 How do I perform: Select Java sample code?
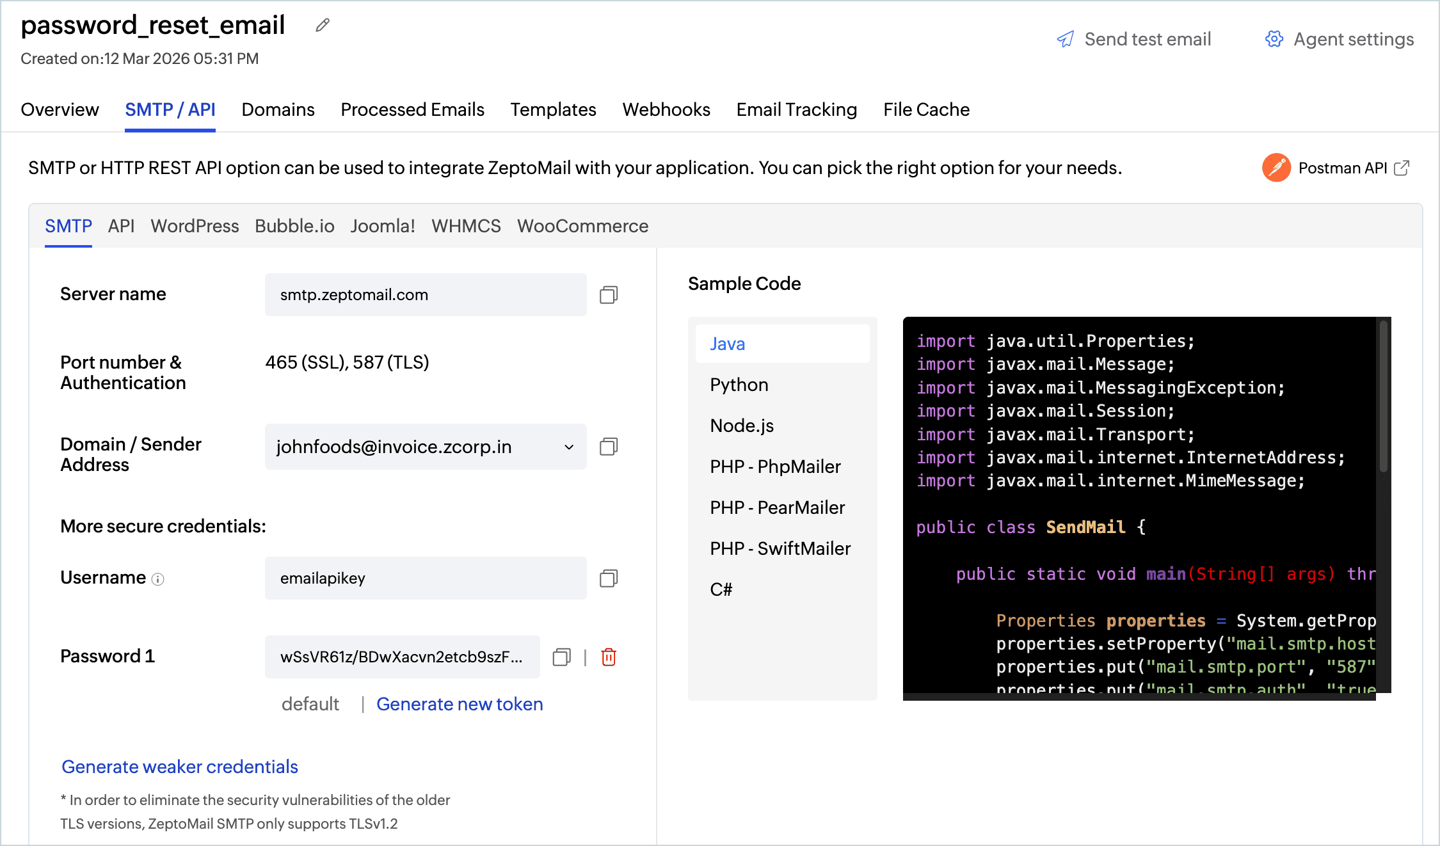(x=782, y=344)
